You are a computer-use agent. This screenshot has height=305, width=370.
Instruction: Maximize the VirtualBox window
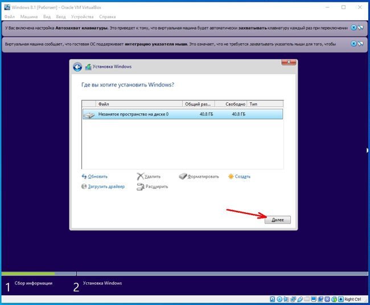click(x=344, y=7)
